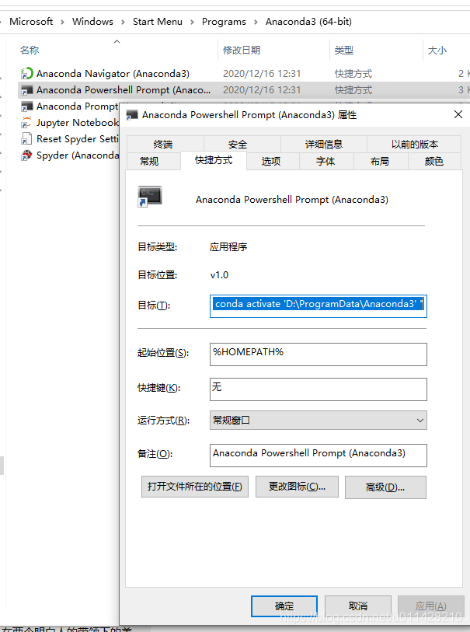Expand the chevron after Programs breadcrumb
The width and height of the screenshot is (470, 632).
[x=256, y=23]
